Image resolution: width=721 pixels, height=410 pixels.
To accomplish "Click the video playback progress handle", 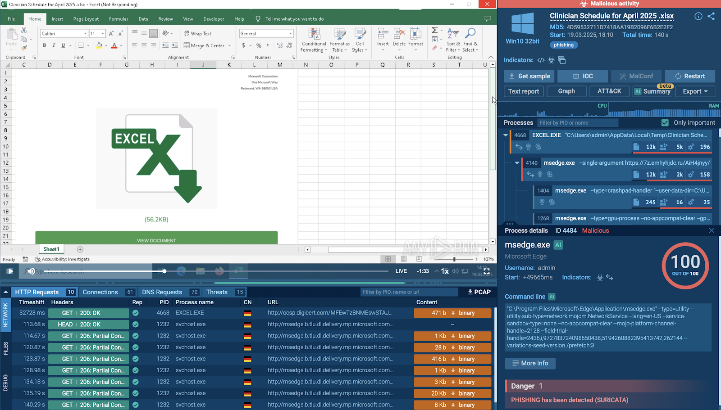I will click(x=164, y=271).
